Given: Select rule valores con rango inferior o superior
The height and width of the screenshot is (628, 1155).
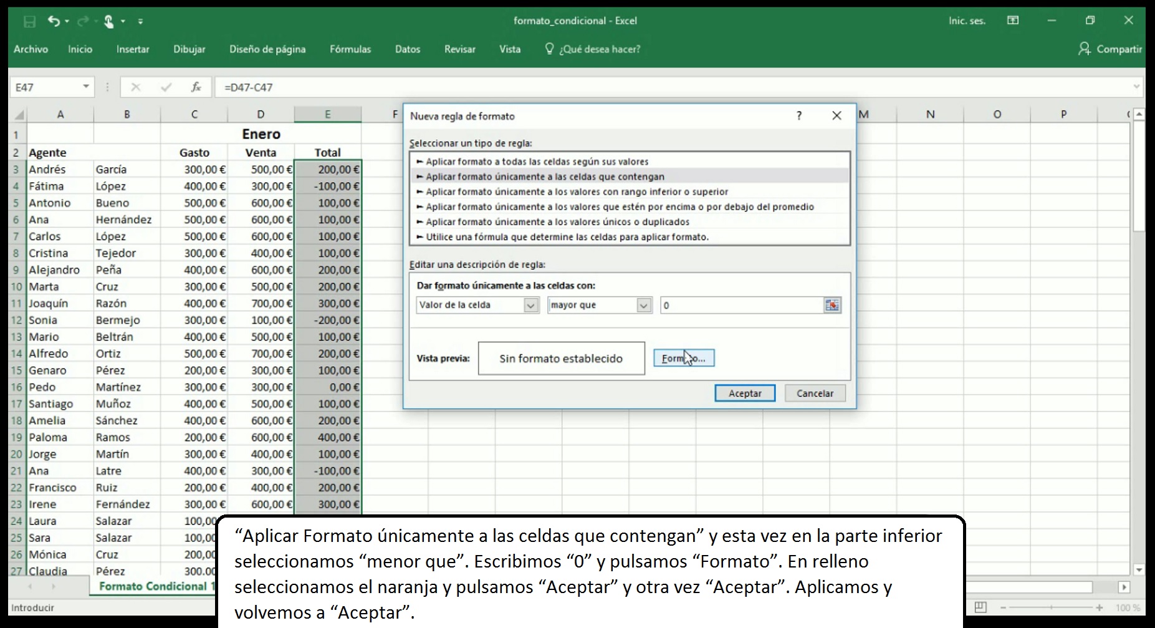Looking at the screenshot, I should coord(630,191).
